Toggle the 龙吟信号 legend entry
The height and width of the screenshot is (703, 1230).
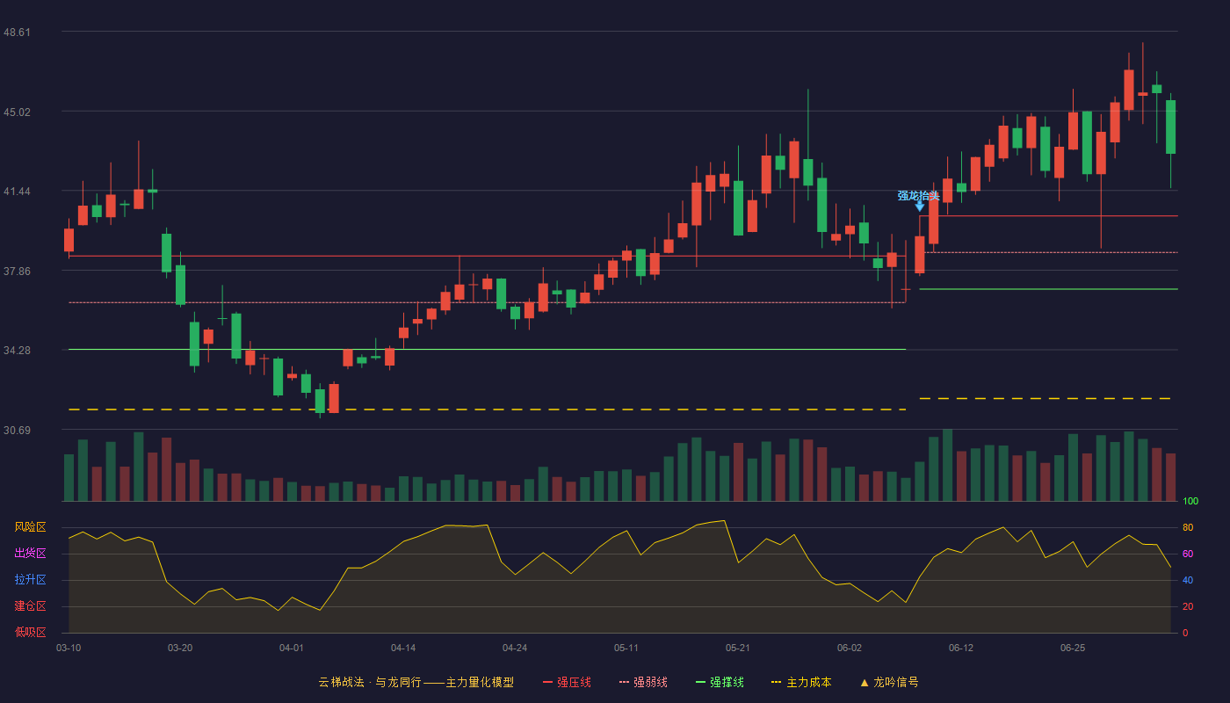pos(888,682)
